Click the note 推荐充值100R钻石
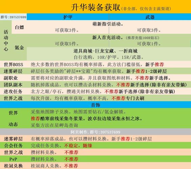 pyautogui.click(x=143, y=38)
